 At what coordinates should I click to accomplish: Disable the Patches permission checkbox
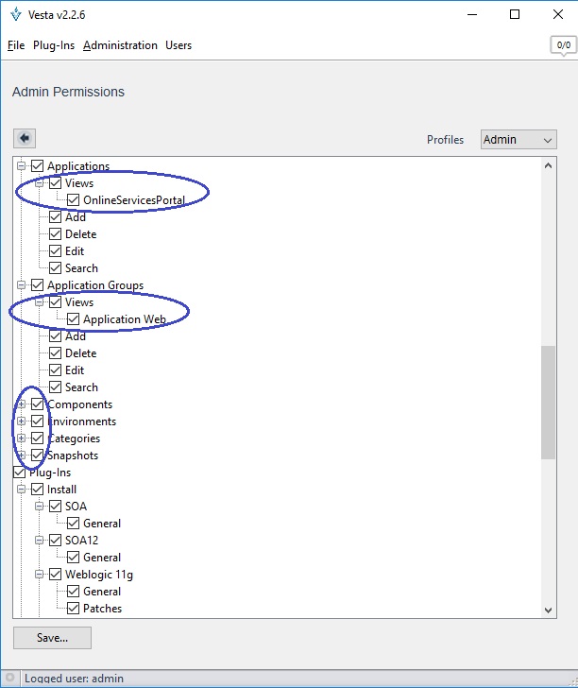[74, 609]
